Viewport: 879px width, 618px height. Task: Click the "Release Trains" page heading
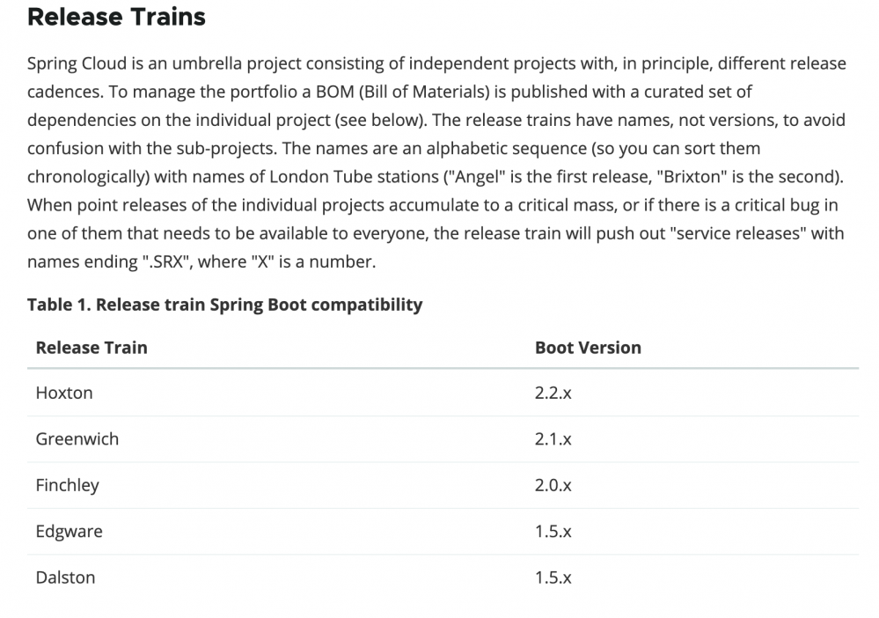coord(116,17)
